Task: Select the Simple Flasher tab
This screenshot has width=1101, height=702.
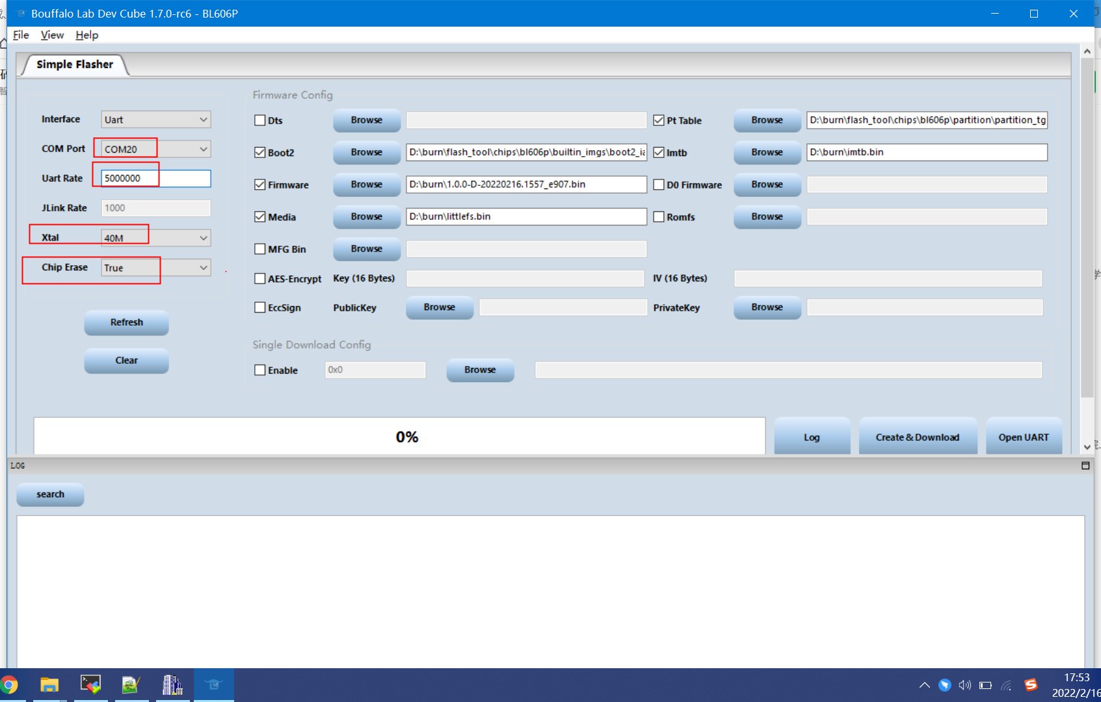Action: tap(75, 64)
